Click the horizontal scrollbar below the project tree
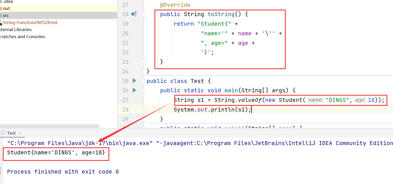The height and width of the screenshot is (184, 393). pyautogui.click(x=49, y=127)
